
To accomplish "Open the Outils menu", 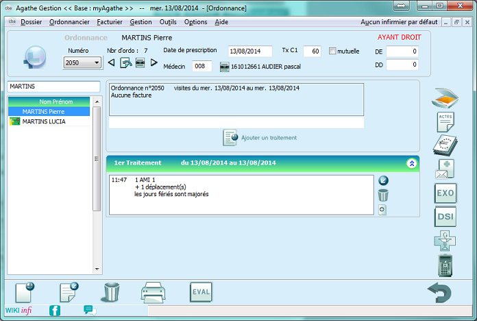I will coord(168,22).
